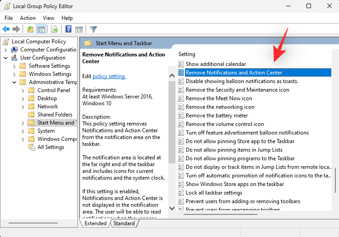This screenshot has height=237, width=339.
Task: Collapse the User Configuration node
Action: [5, 58]
